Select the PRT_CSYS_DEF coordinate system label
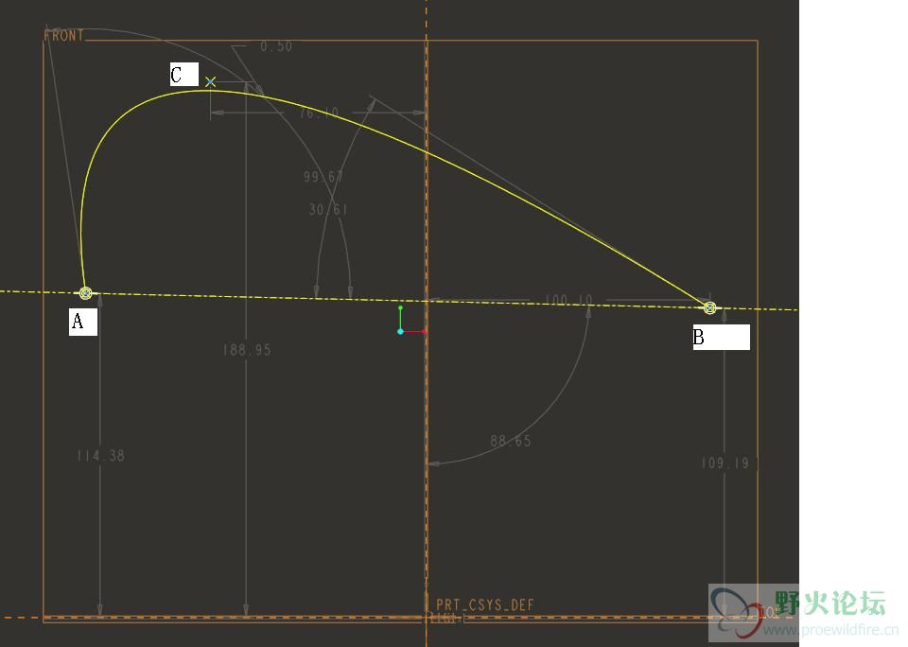Image resolution: width=908 pixels, height=647 pixels. [x=484, y=604]
